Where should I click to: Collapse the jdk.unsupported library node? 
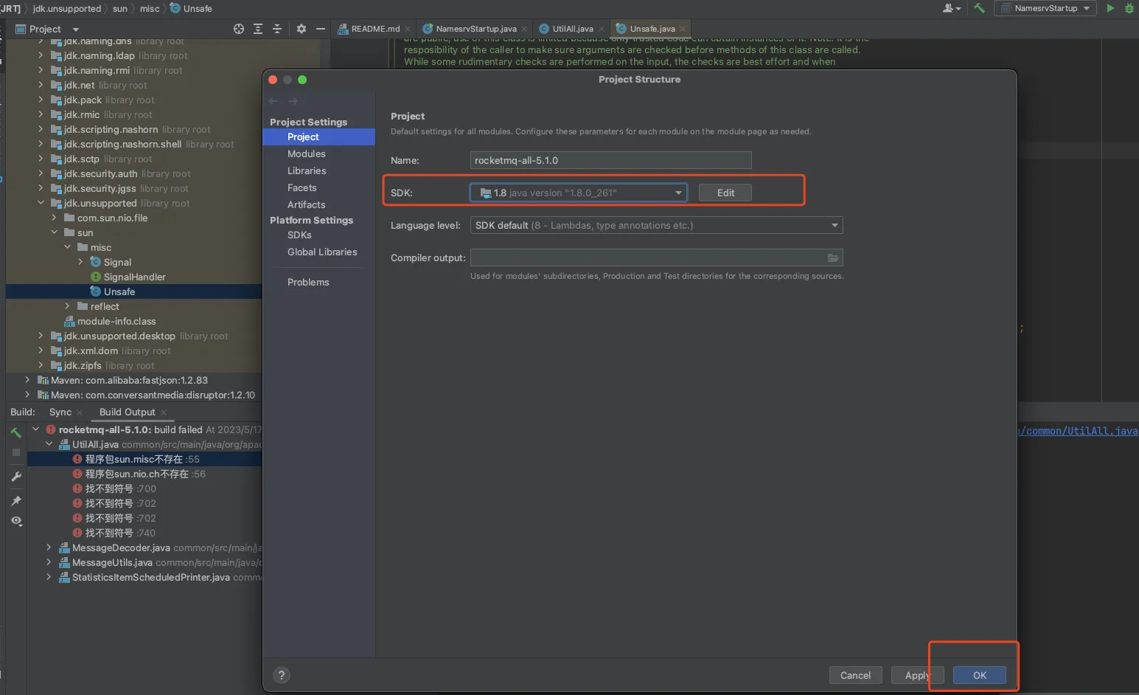tap(41, 203)
